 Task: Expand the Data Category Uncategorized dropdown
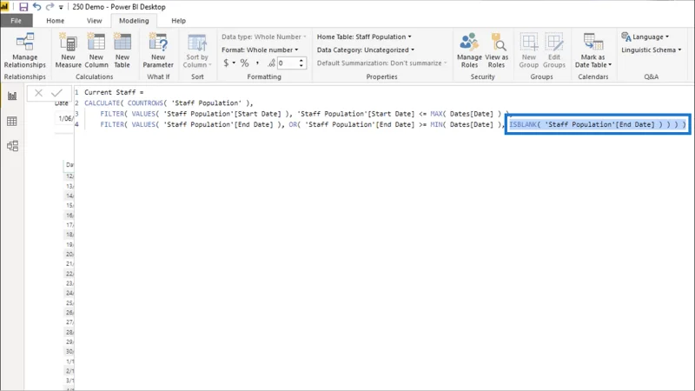[366, 50]
